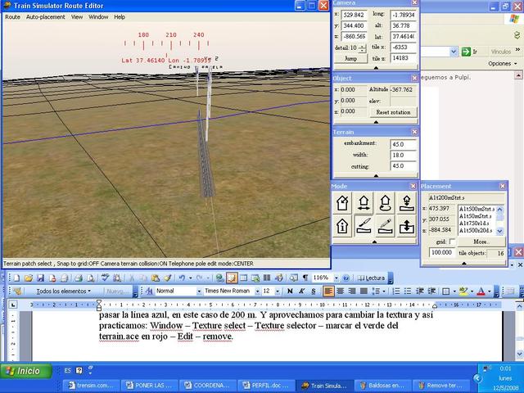Viewport: 524px width, 393px height.
Task: Select the house placement mode icon
Action: pos(343,202)
